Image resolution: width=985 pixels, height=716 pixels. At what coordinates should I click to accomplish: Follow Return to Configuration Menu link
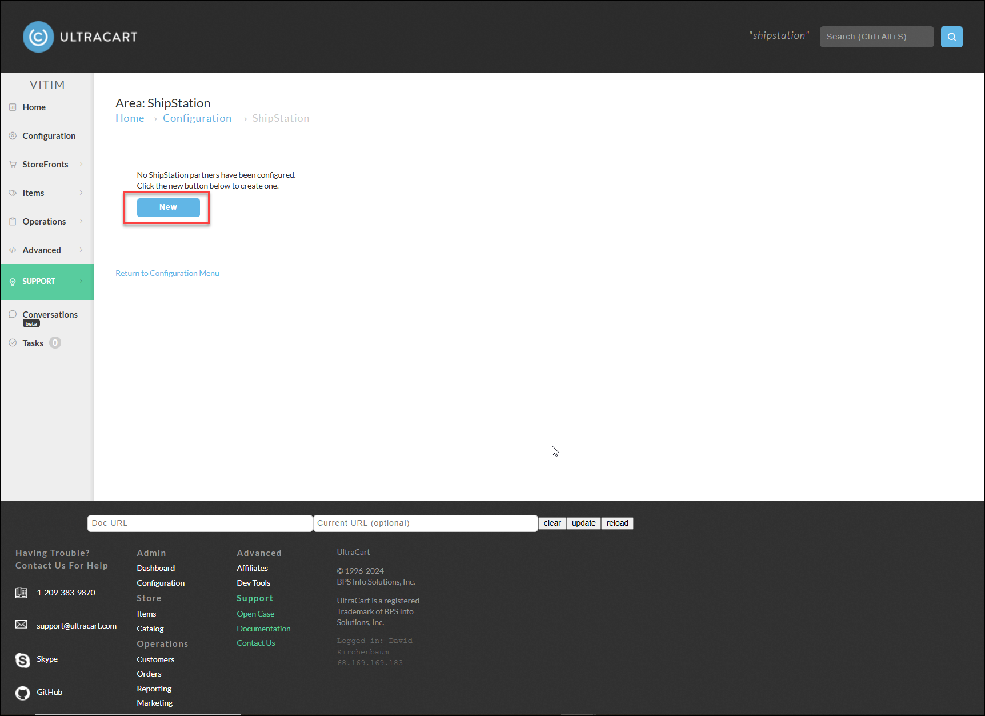(x=167, y=273)
